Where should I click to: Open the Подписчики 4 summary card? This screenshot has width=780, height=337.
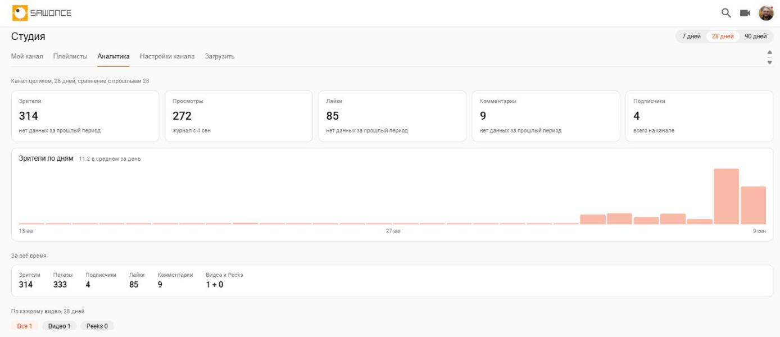pyautogui.click(x=699, y=116)
